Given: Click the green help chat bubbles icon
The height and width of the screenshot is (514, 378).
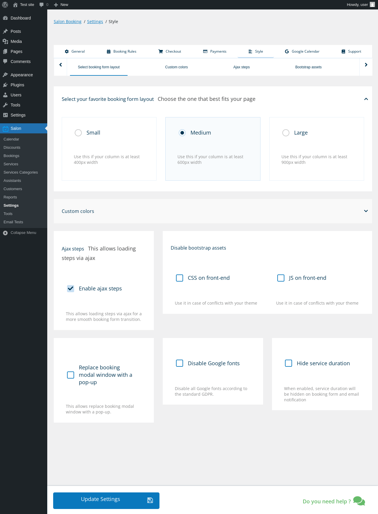Looking at the screenshot, I should click(359, 501).
